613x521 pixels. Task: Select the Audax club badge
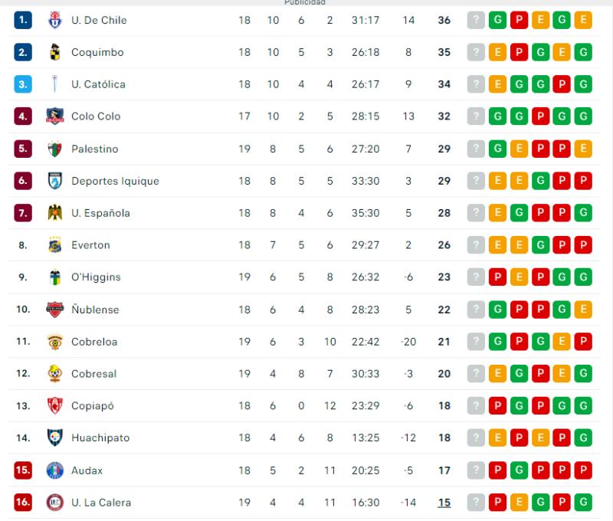point(54,470)
